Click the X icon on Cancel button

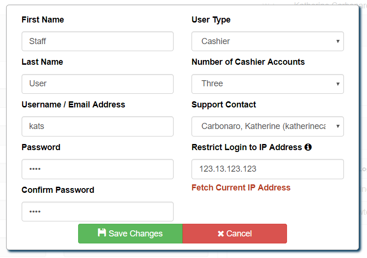click(x=221, y=234)
